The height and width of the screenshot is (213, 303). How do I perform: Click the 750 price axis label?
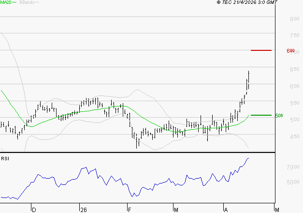(x=294, y=35)
